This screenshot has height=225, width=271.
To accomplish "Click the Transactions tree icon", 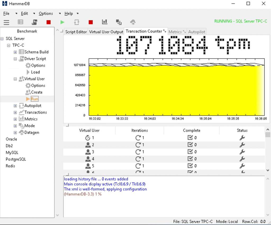I will coord(21,112).
